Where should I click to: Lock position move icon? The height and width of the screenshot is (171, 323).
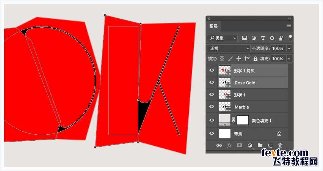238,59
